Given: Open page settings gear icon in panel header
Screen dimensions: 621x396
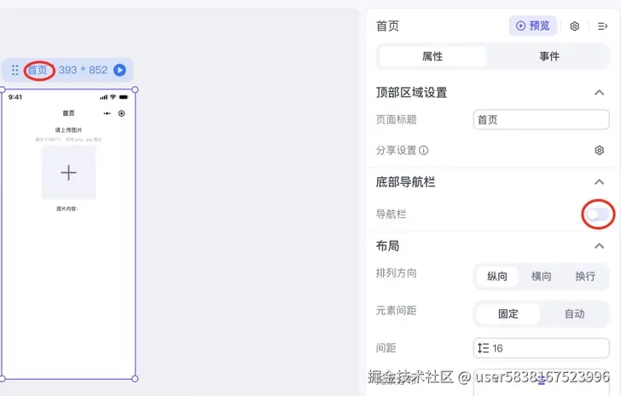Looking at the screenshot, I should [x=574, y=26].
